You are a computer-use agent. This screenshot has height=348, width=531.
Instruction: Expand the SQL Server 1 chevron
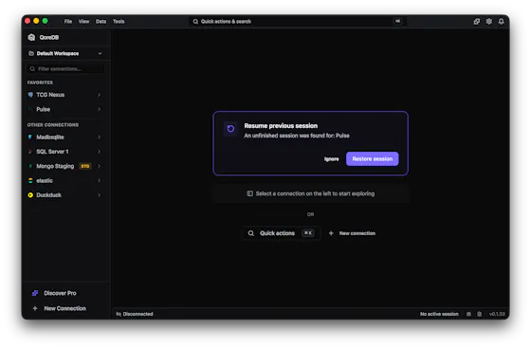pyautogui.click(x=100, y=152)
